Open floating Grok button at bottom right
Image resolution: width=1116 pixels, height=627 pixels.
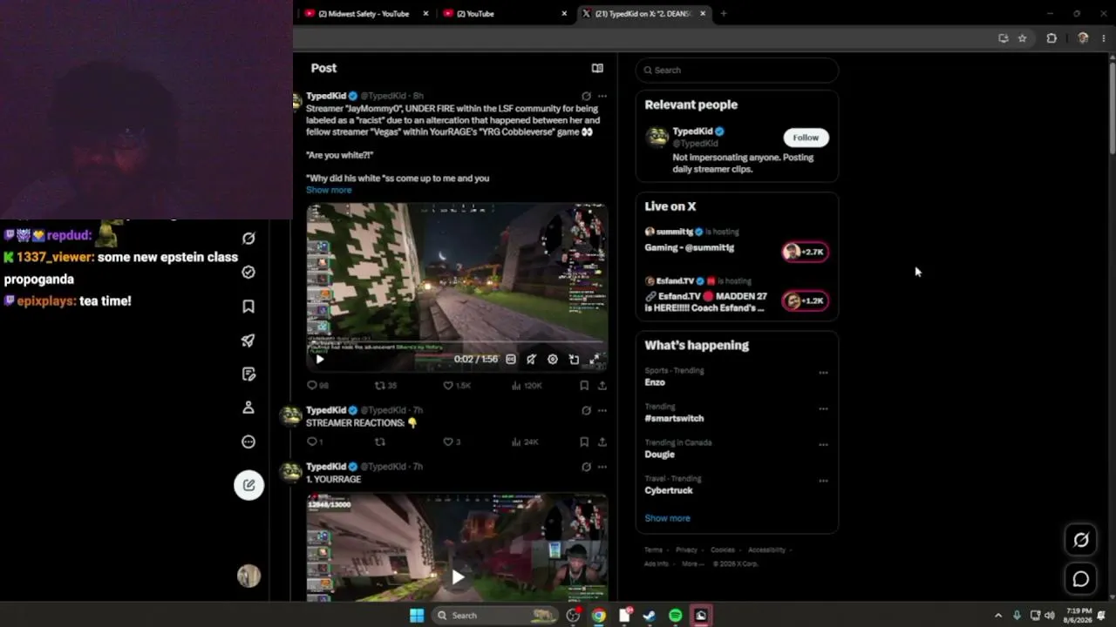1081,540
